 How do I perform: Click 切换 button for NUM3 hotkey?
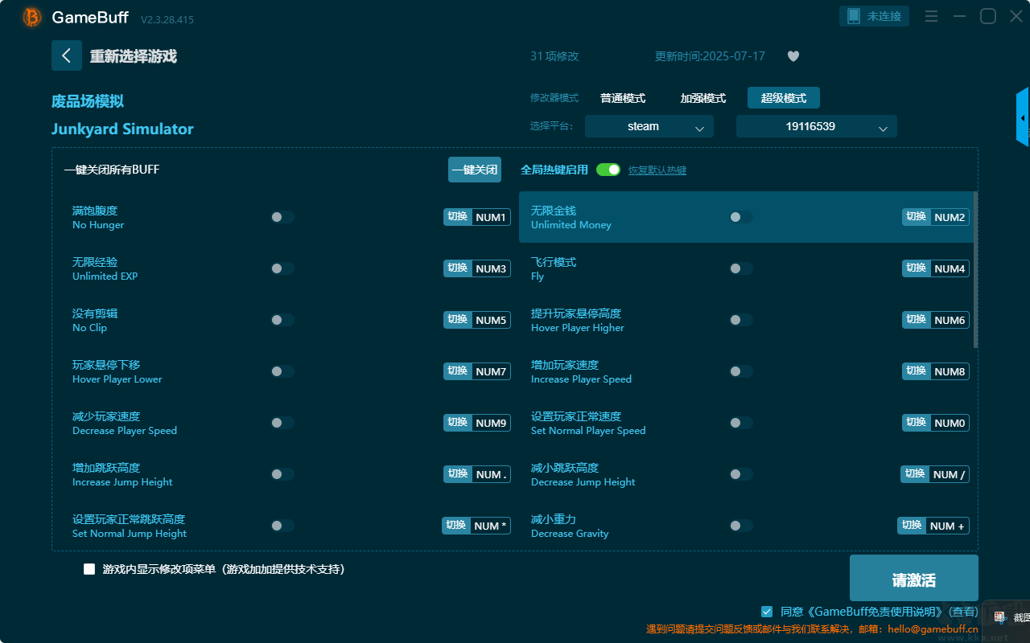coord(458,268)
